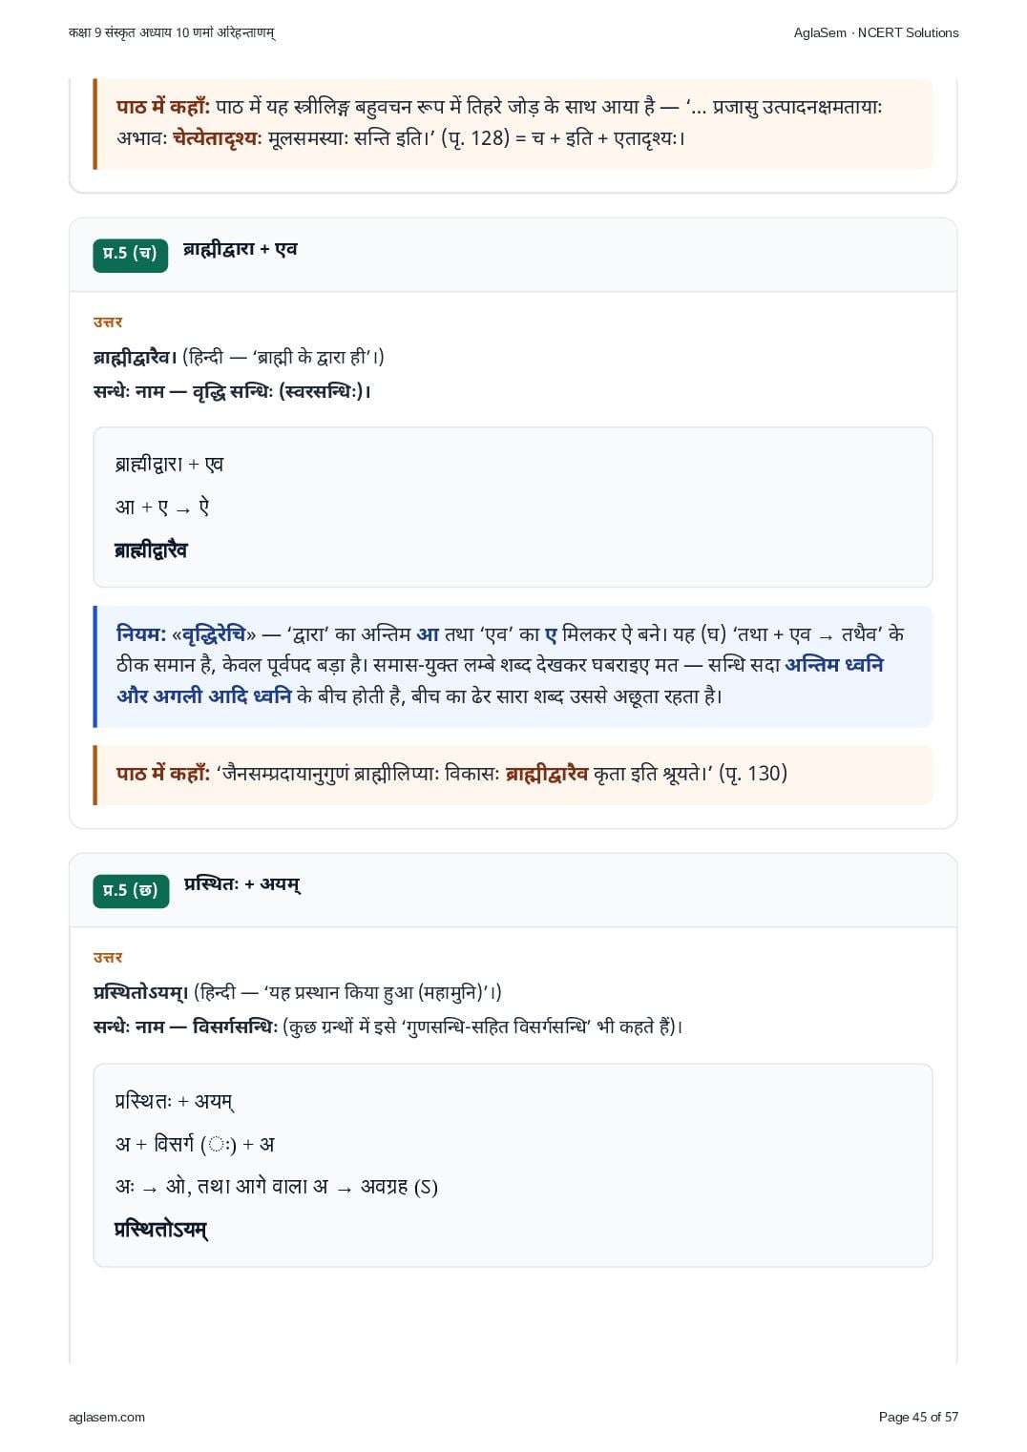This screenshot has width=1027, height=1452.
Task: Click the पाठ में कहाँ label with पृ. 130
Action: click(163, 774)
